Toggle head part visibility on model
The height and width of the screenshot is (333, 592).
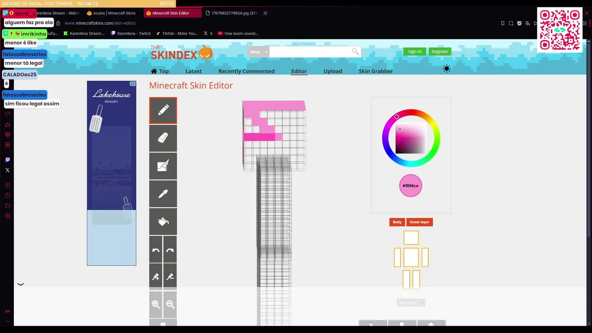point(411,238)
